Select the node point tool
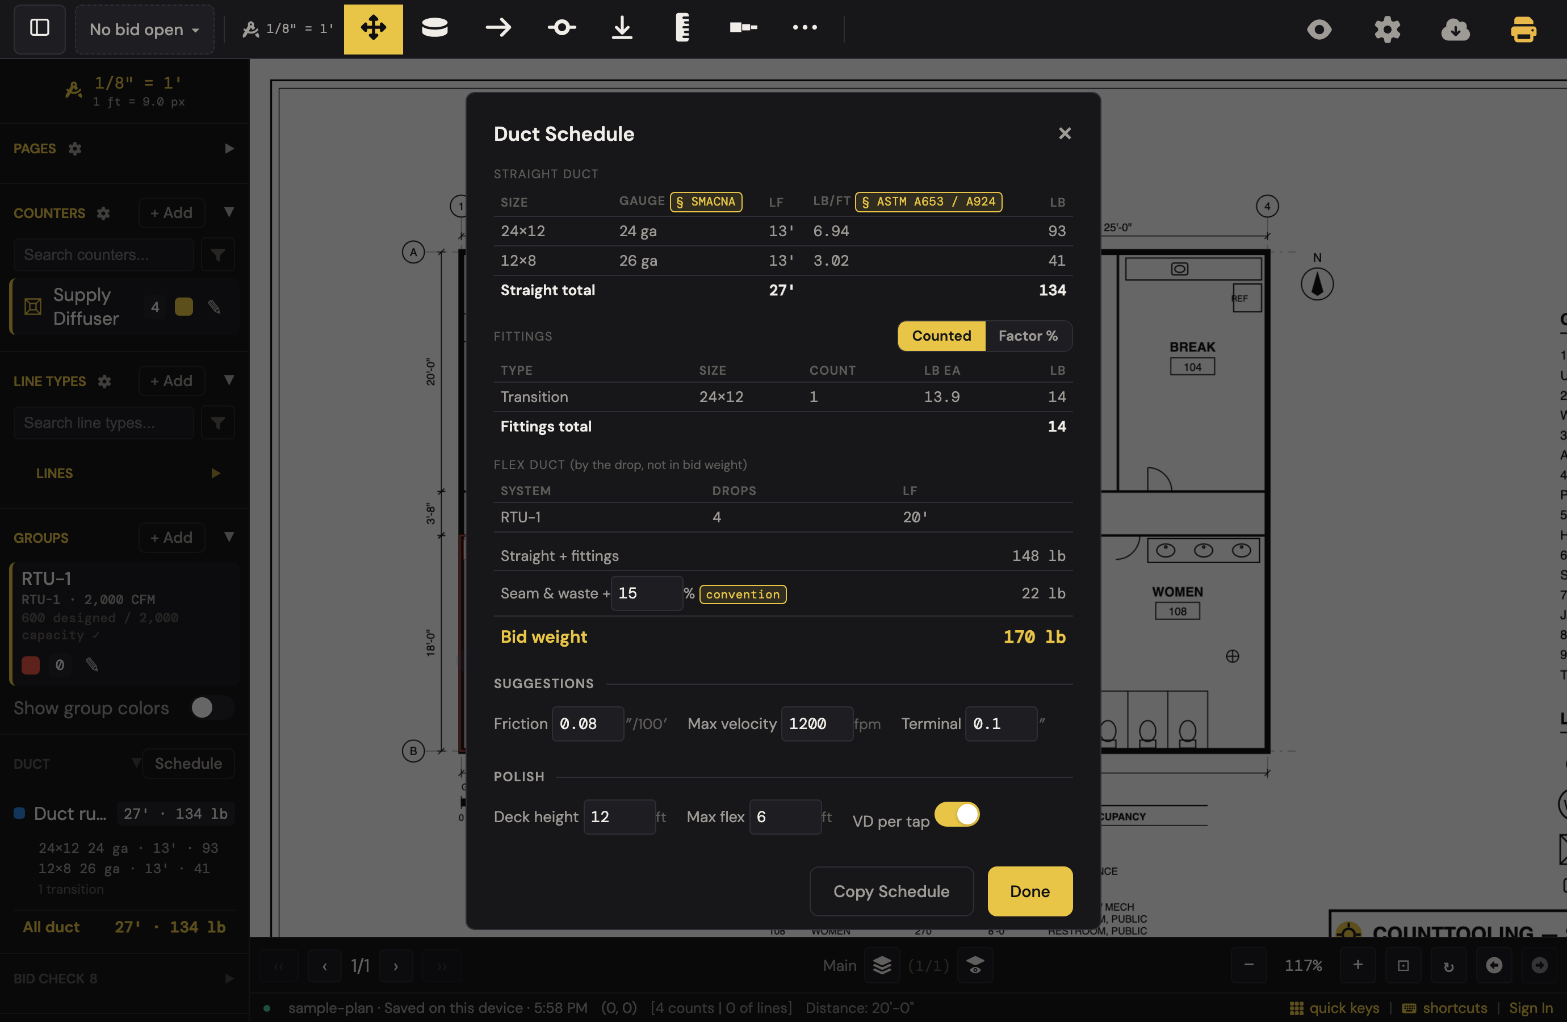1567x1022 pixels. click(562, 28)
